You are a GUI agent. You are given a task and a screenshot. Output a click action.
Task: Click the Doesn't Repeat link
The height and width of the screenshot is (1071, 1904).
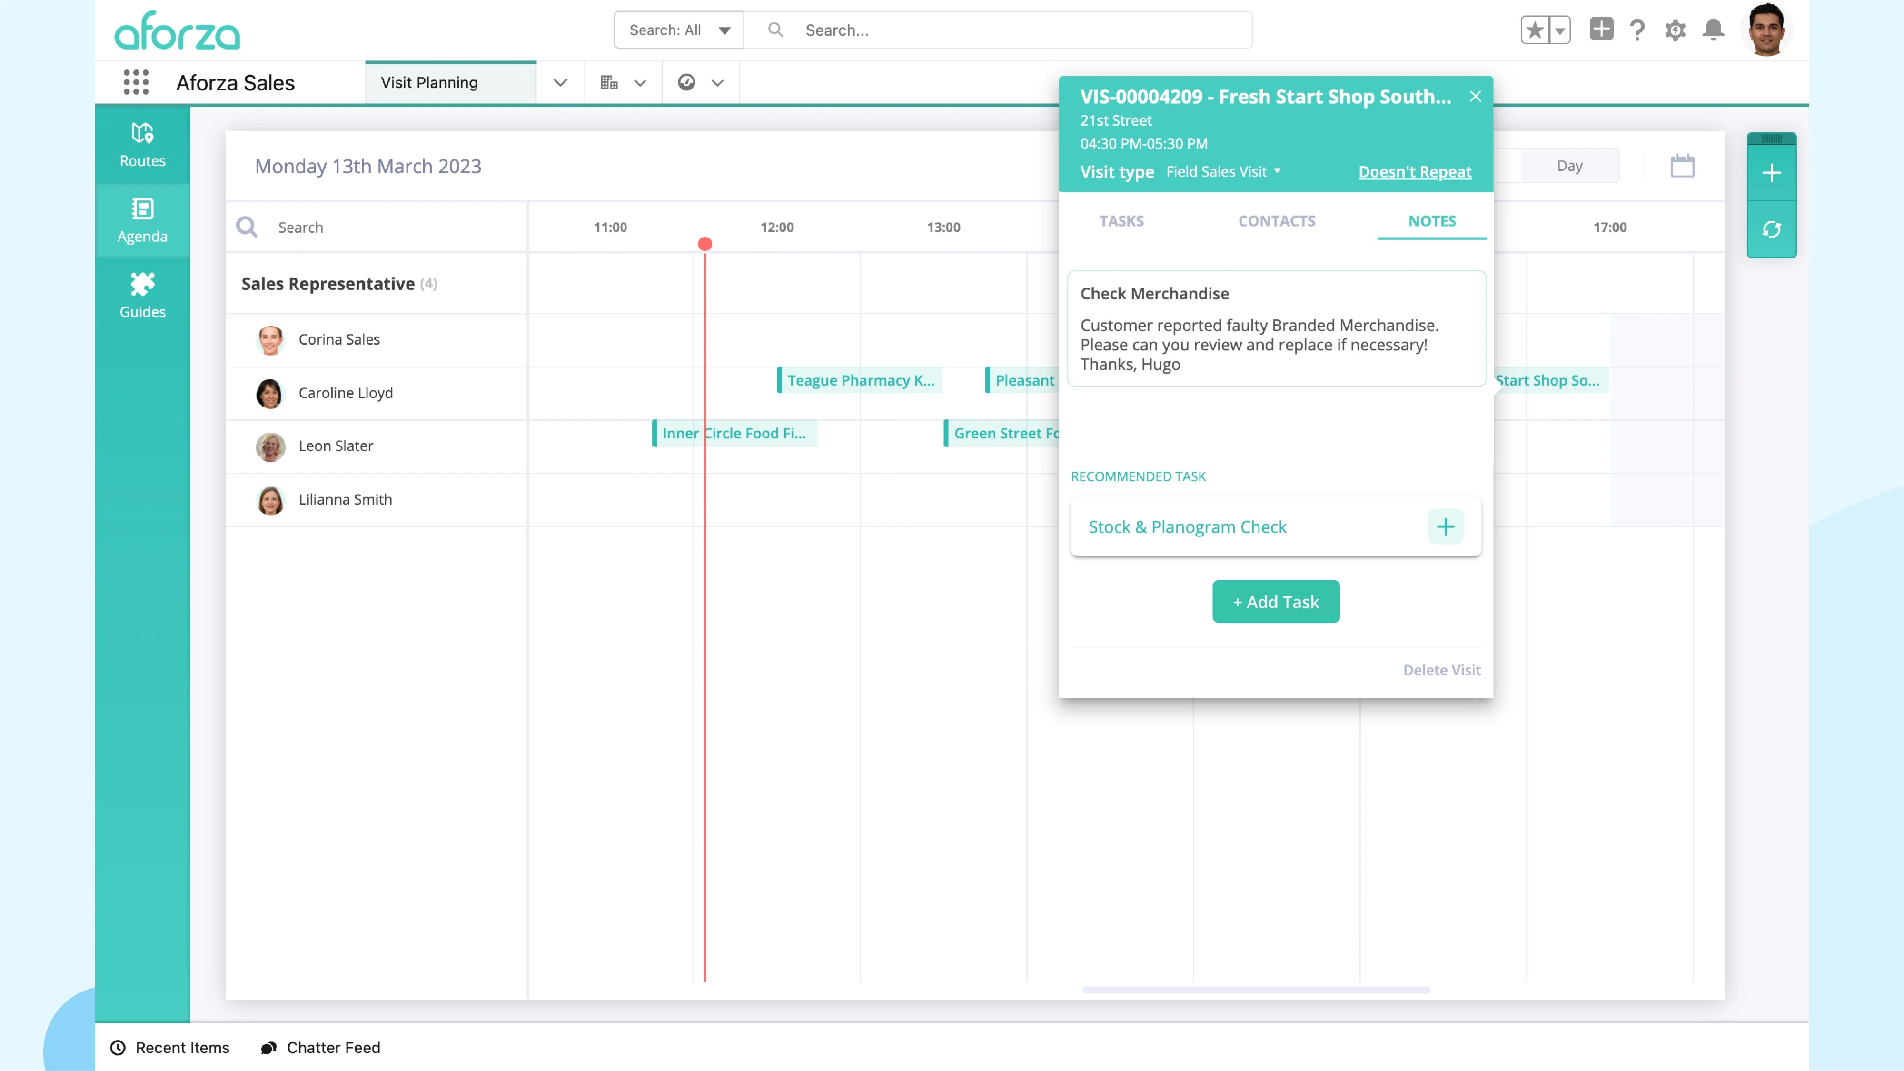pos(1415,171)
